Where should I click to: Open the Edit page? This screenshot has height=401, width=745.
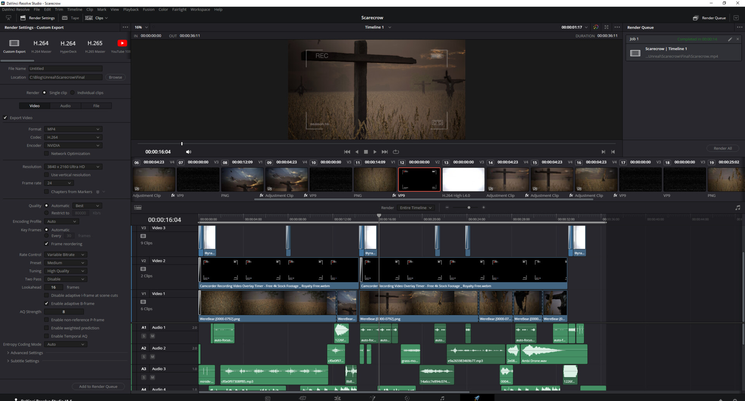pyautogui.click(x=338, y=398)
